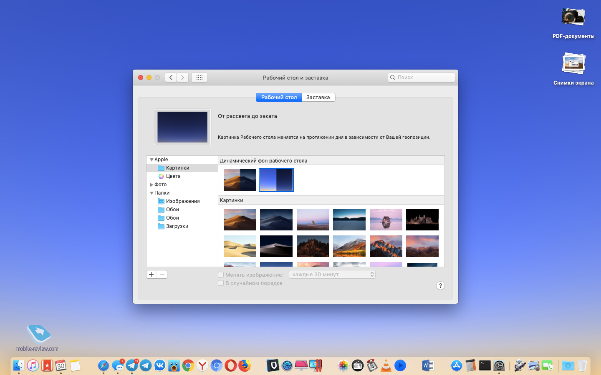601x375 pixels.
Task: Open the 'PDF-документы' desktop stack
Action: pyautogui.click(x=573, y=23)
